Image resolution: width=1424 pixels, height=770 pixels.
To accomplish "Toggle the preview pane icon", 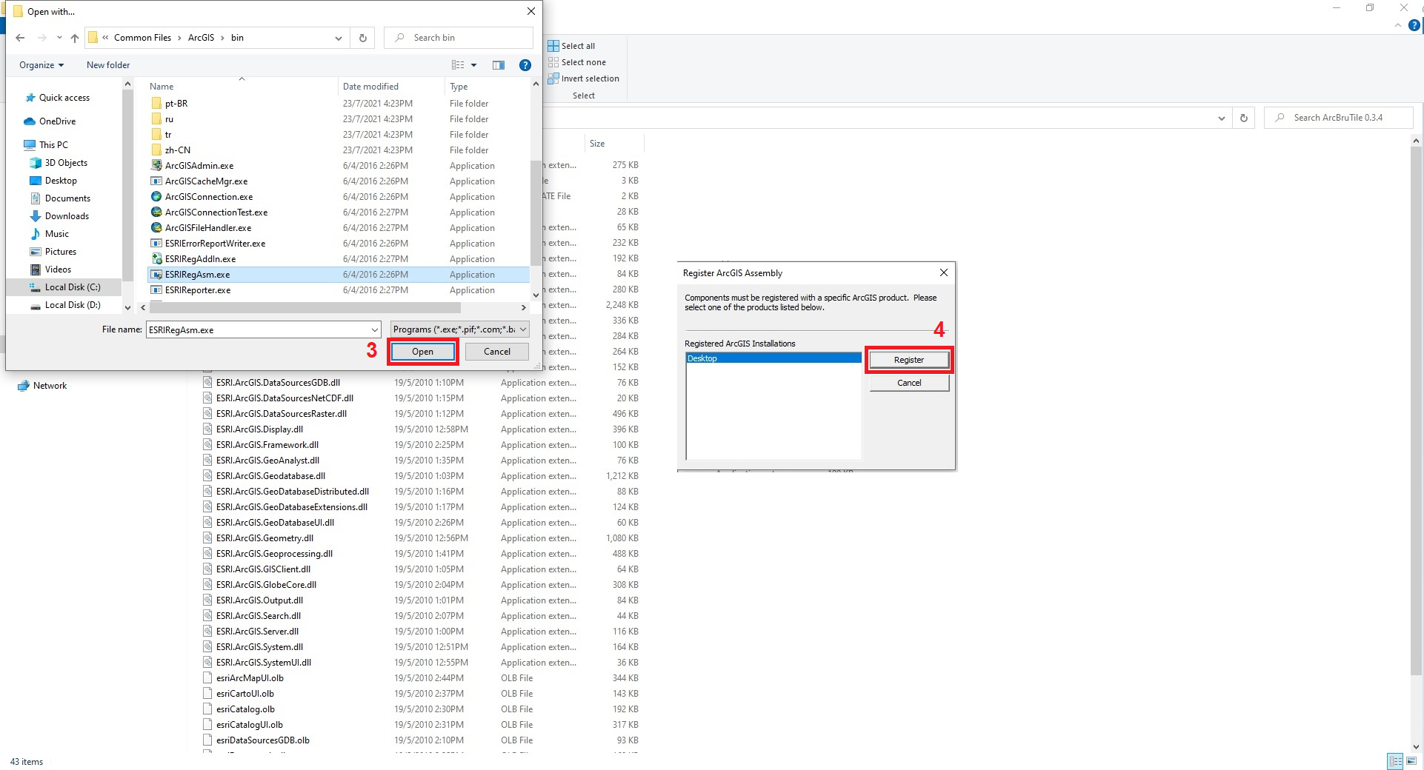I will (x=499, y=65).
